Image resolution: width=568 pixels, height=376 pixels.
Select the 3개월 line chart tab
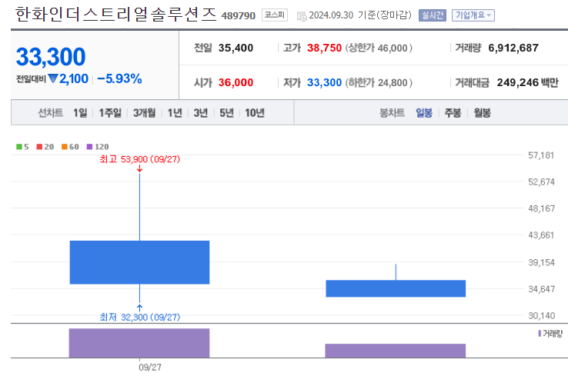click(x=144, y=113)
